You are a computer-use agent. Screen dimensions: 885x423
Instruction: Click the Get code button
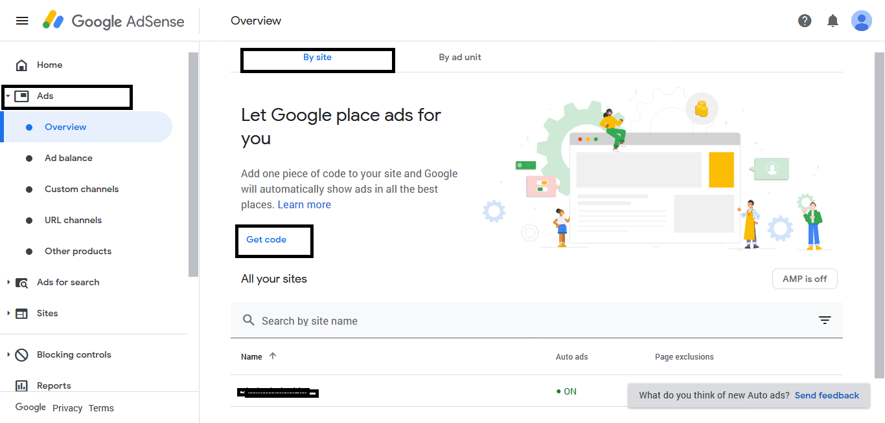click(x=266, y=240)
